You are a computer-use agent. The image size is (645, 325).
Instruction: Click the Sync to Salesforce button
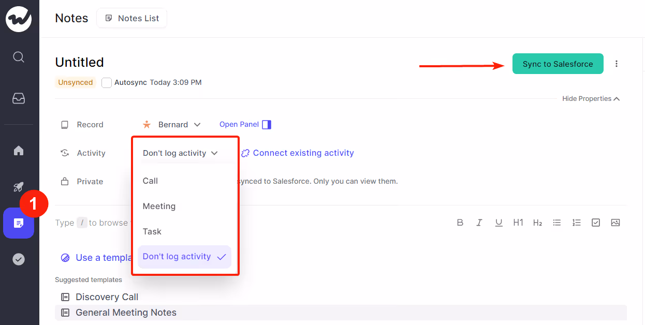click(558, 64)
